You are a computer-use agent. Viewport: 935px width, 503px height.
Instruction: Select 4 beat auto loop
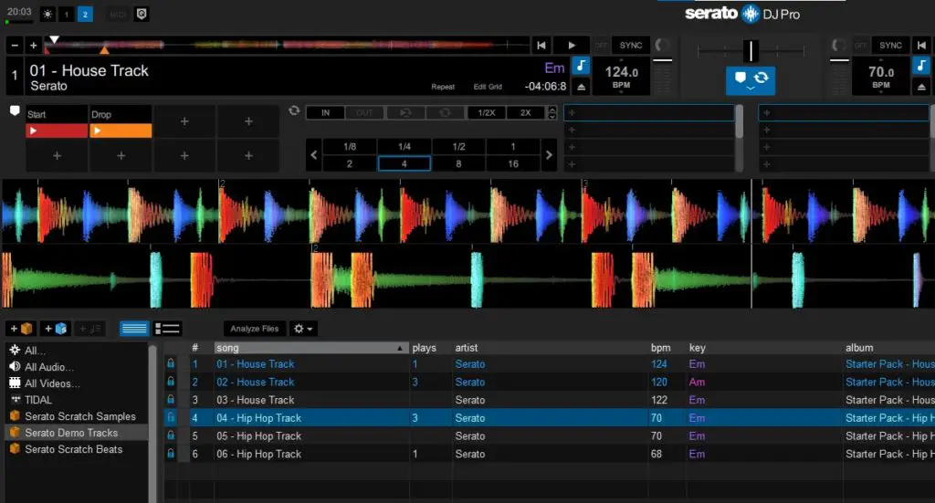click(404, 164)
